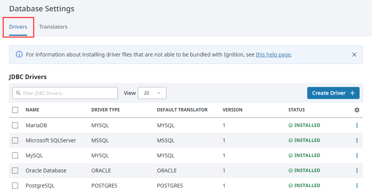Click the info icon in the banner
Viewport: 372px width, 192px height.
click(x=19, y=55)
